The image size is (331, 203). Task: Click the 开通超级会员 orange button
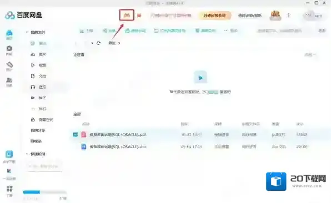[215, 16]
